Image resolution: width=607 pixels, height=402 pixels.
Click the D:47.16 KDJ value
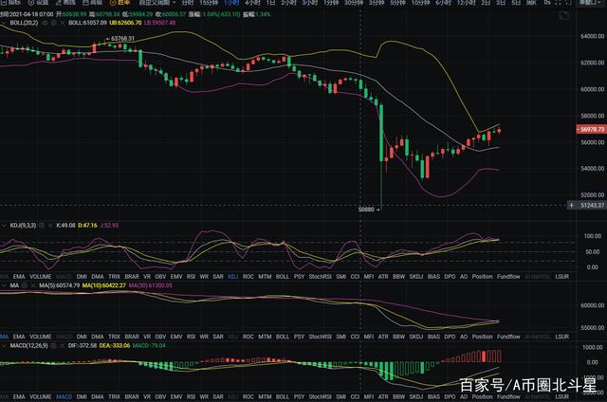87,226
